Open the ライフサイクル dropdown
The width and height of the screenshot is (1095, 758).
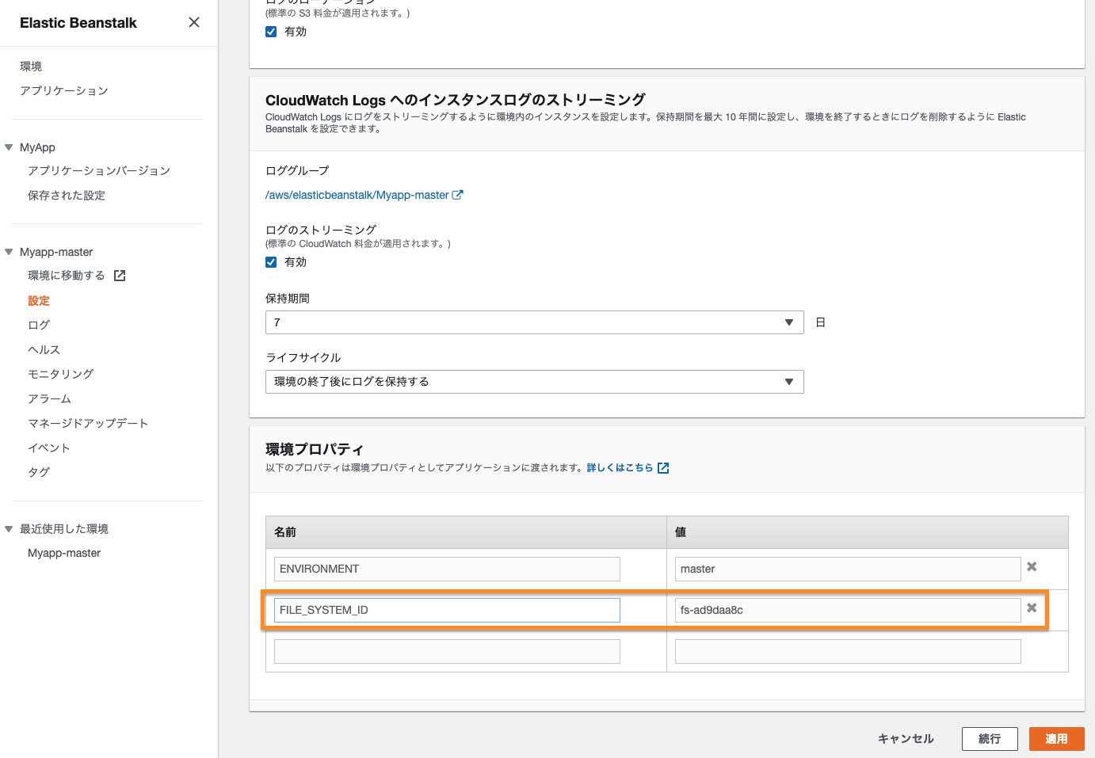coord(534,382)
